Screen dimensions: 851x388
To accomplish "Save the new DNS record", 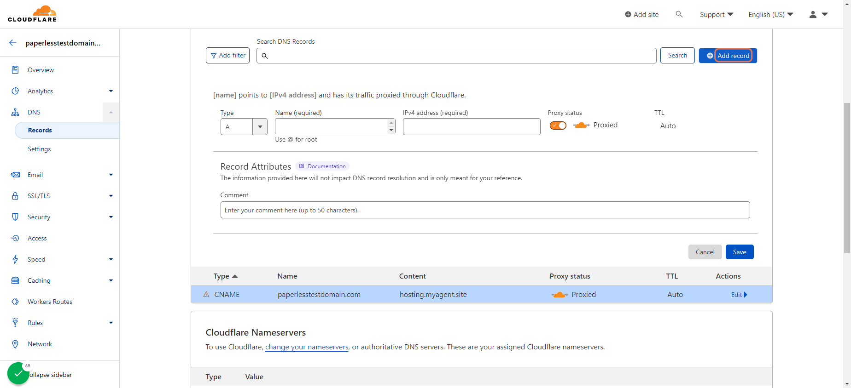I will (740, 252).
